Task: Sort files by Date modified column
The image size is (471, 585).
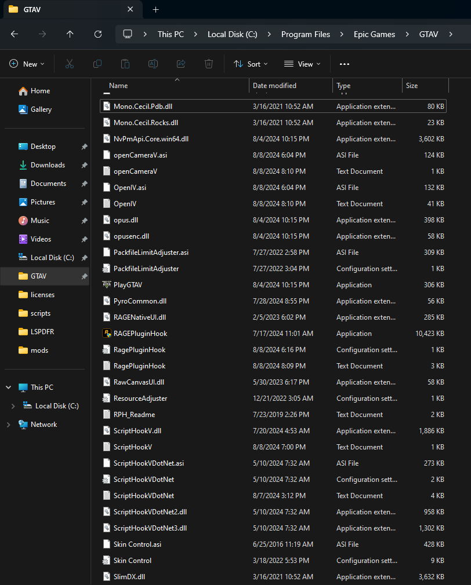Action: 274,86
